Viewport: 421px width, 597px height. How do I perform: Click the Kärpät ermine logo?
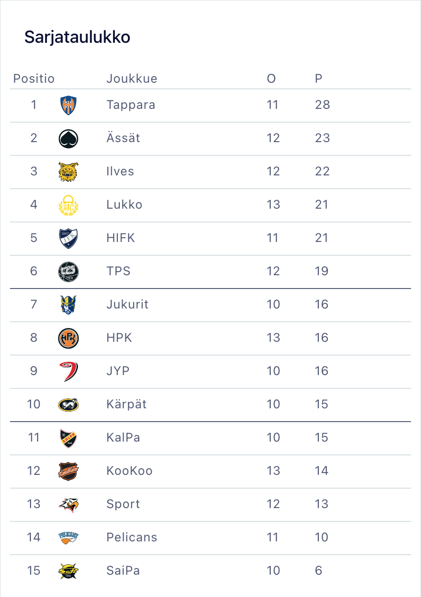tap(68, 404)
